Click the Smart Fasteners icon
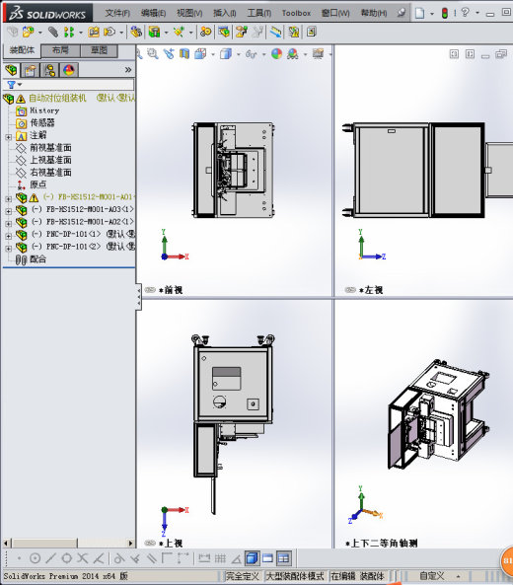 [x=94, y=33]
